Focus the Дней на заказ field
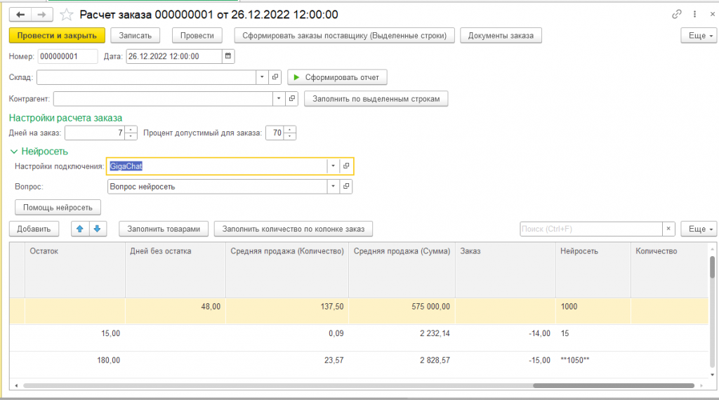The height and width of the screenshot is (400, 719). click(95, 133)
